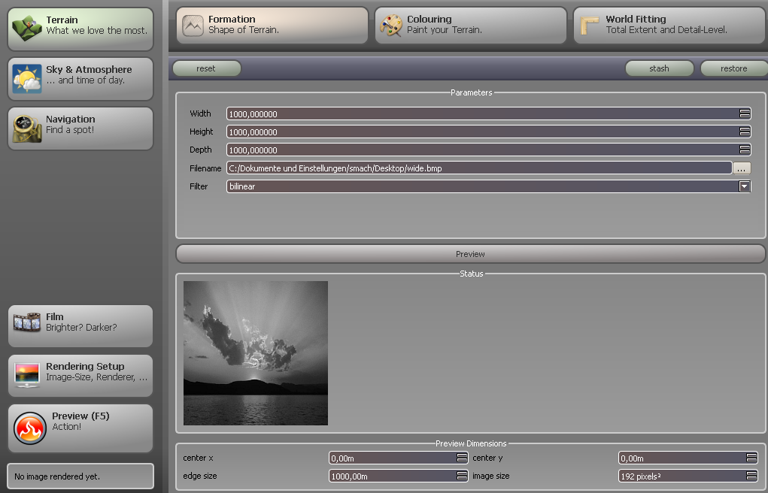Click the center x value field

click(x=398, y=458)
